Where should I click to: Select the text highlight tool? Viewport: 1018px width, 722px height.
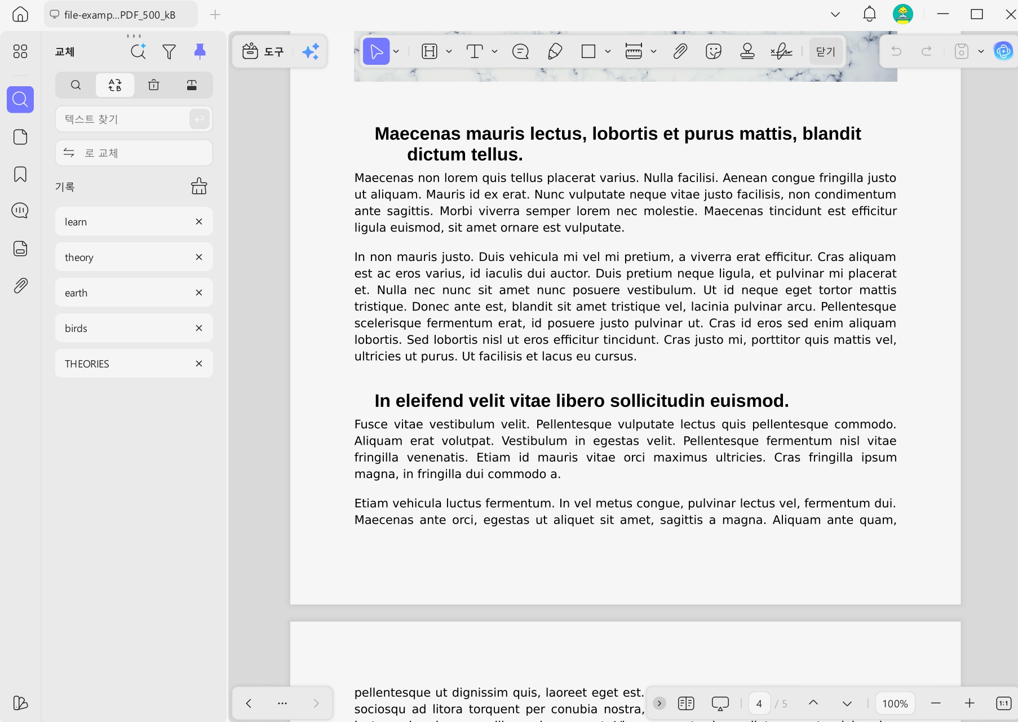[430, 52]
